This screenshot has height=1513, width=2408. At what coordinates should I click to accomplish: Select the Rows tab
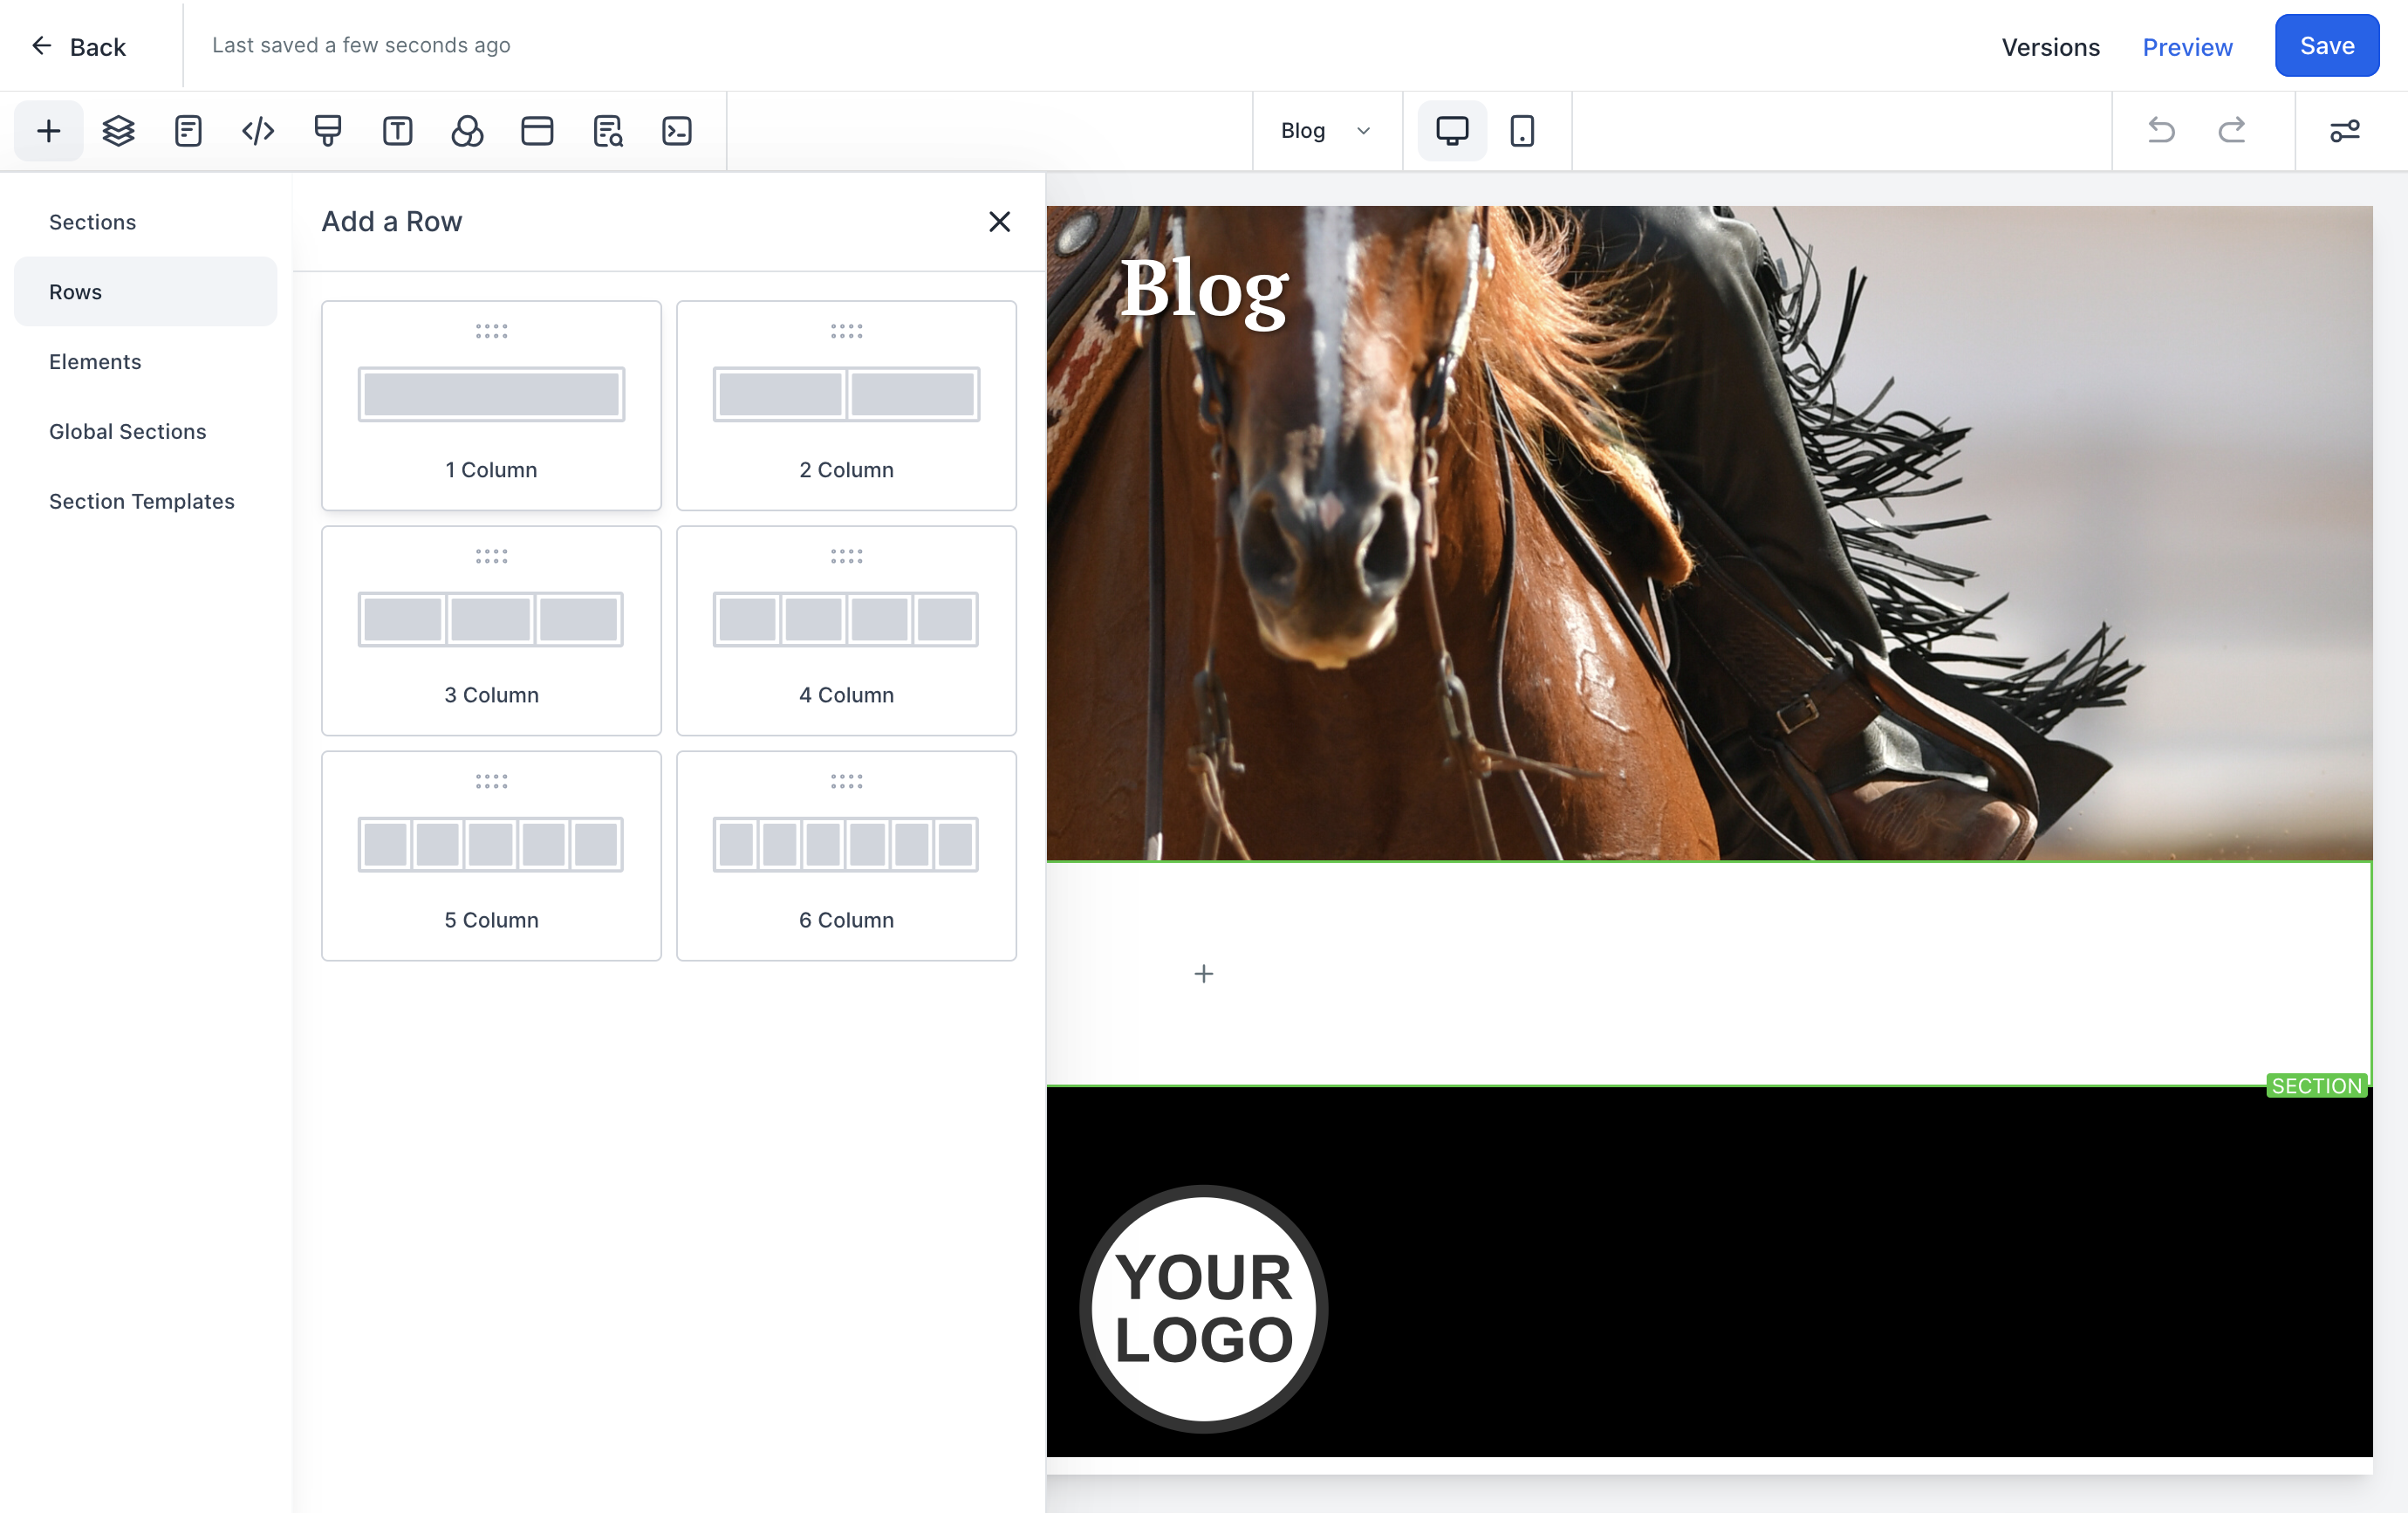pos(145,291)
